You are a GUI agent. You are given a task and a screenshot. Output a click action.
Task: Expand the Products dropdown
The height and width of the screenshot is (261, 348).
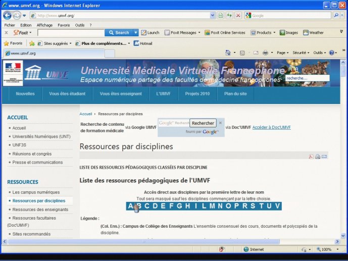(274, 33)
